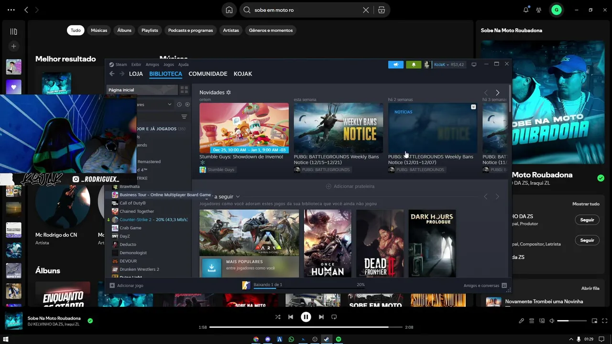Viewport: 612px width, 344px height.
Task: Pause the current Spotify track
Action: 306,317
